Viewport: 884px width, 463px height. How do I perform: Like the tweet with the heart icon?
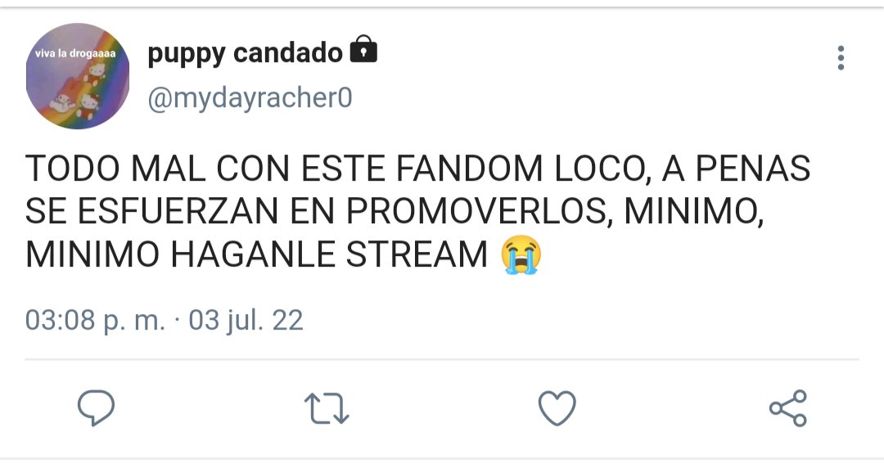point(557,408)
